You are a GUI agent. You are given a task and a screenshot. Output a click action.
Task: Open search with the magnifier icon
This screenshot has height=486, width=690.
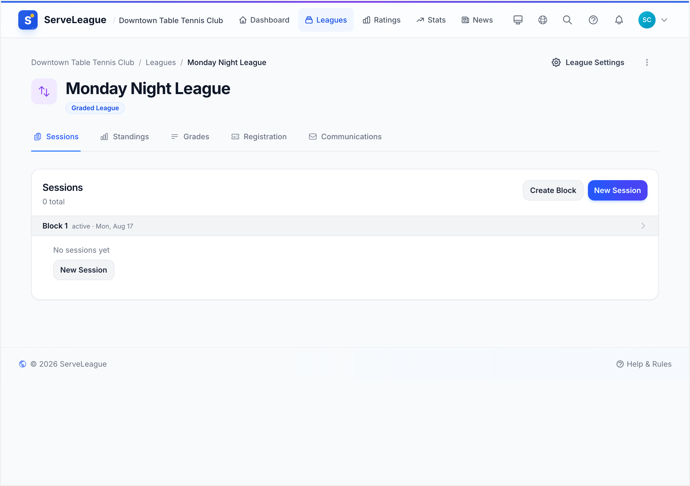[x=567, y=20]
